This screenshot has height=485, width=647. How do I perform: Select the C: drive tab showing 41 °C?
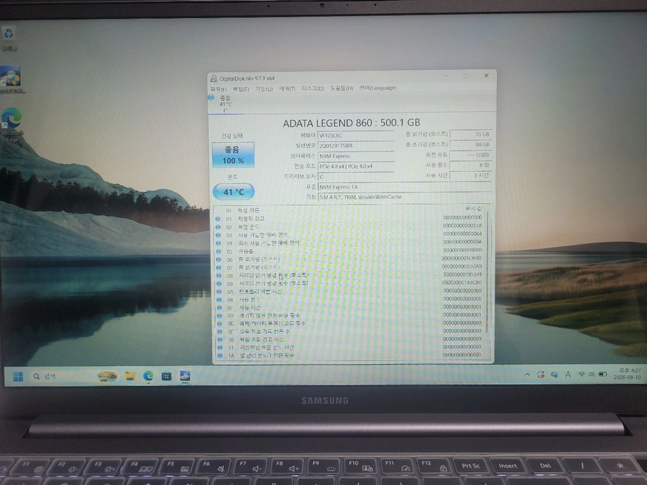[225, 104]
